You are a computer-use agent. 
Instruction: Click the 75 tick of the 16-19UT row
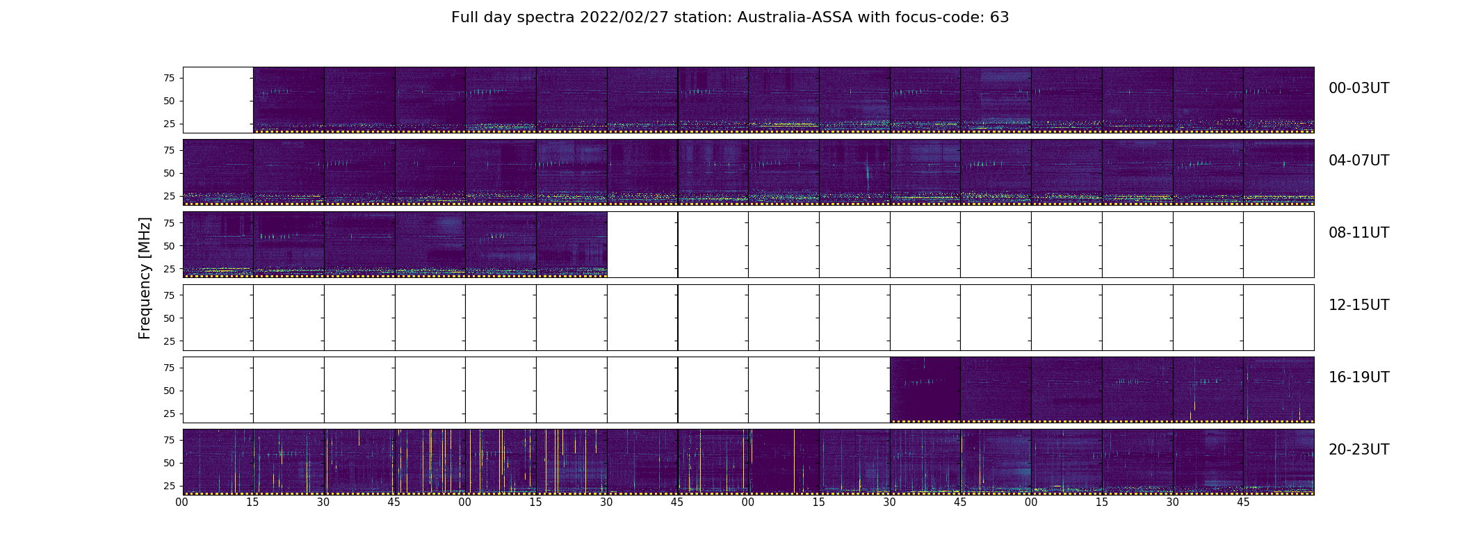coord(169,368)
